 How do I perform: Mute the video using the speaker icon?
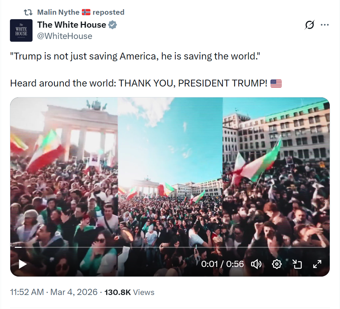point(256,264)
